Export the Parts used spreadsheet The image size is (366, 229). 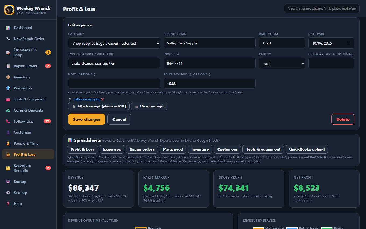(x=173, y=149)
